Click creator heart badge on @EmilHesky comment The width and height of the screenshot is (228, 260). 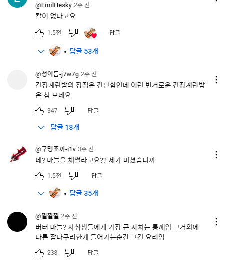[90, 33]
